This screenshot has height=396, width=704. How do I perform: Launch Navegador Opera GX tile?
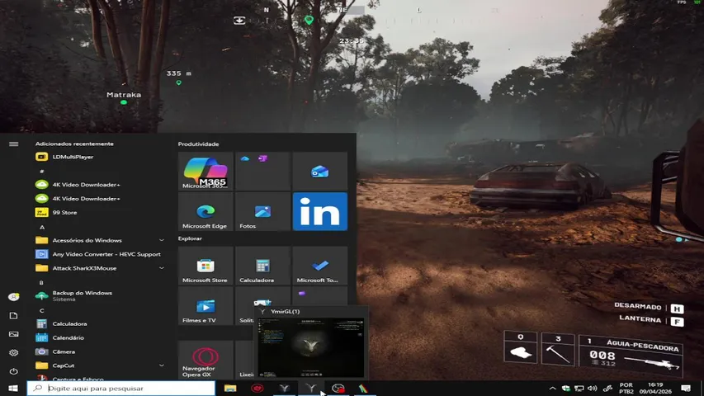pyautogui.click(x=206, y=360)
